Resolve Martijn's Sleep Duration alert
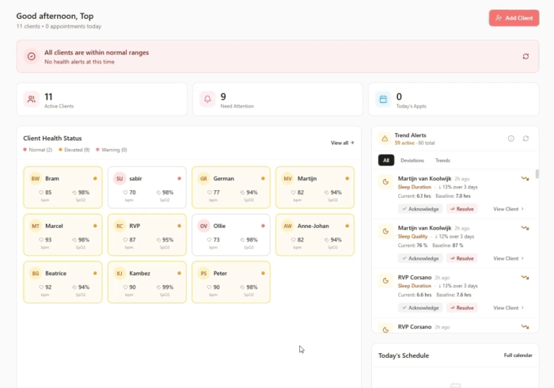Screen dimensions: 554x388 (x=461, y=209)
